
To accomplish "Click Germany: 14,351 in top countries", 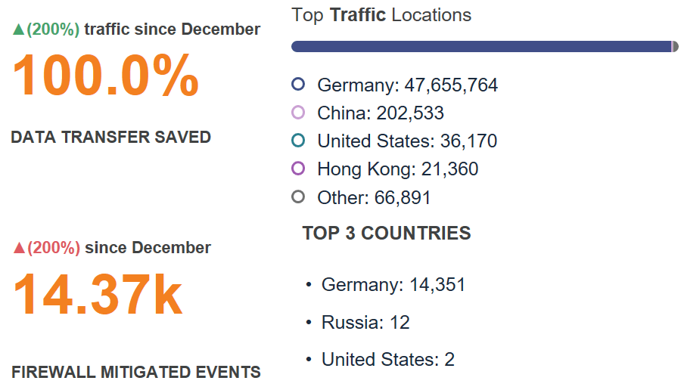I will 393,285.
